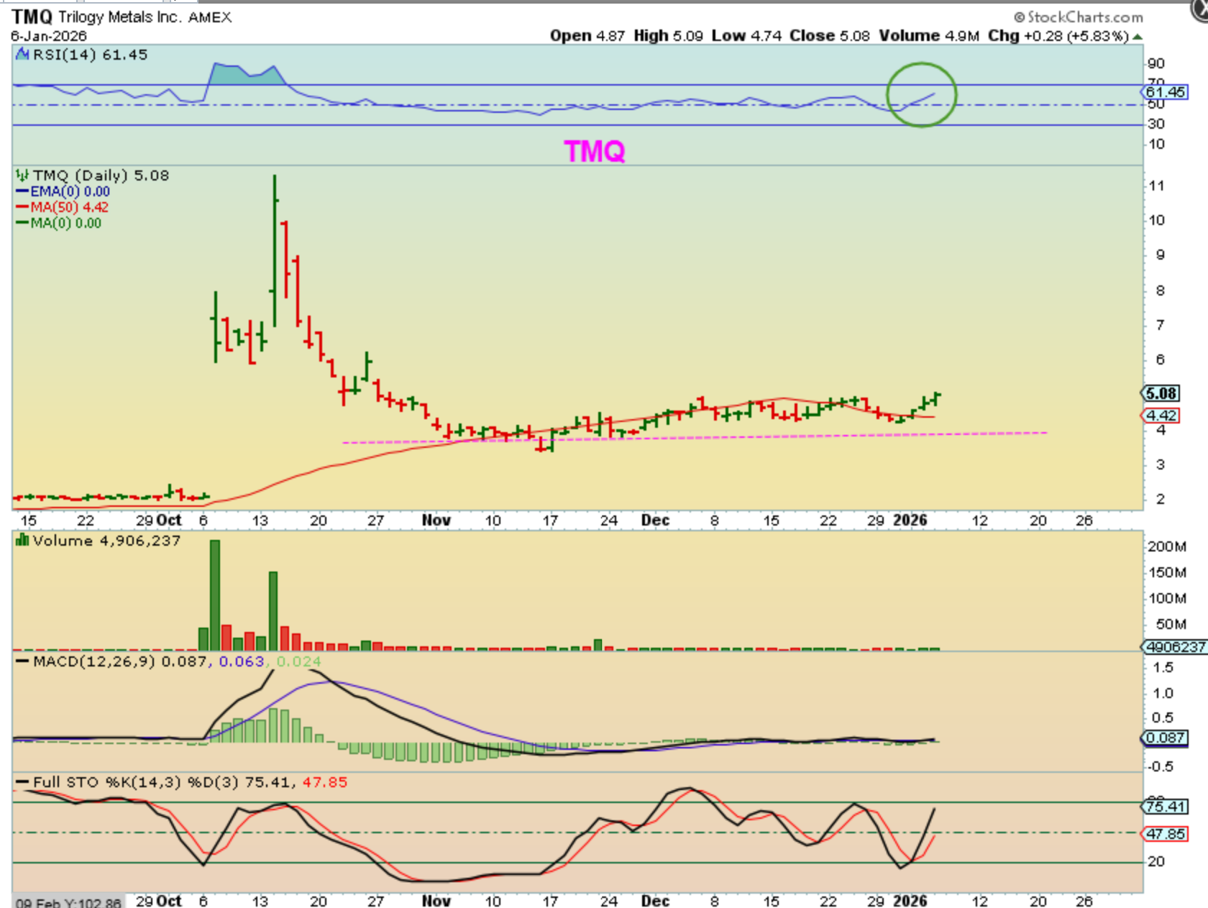Screen dimensions: 1208x908
Task: Click the red 47.85 value in the Full STO legend
Action: [x=324, y=782]
